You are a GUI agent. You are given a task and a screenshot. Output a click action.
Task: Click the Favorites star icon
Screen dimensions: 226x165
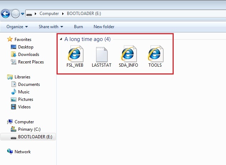(x=10, y=39)
